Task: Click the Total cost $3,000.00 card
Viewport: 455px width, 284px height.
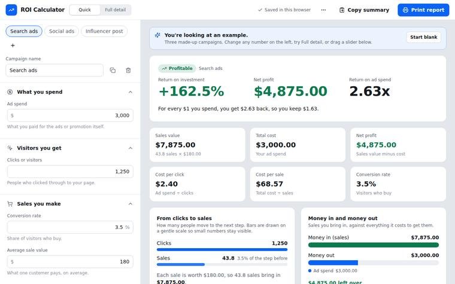Action: (x=298, y=145)
